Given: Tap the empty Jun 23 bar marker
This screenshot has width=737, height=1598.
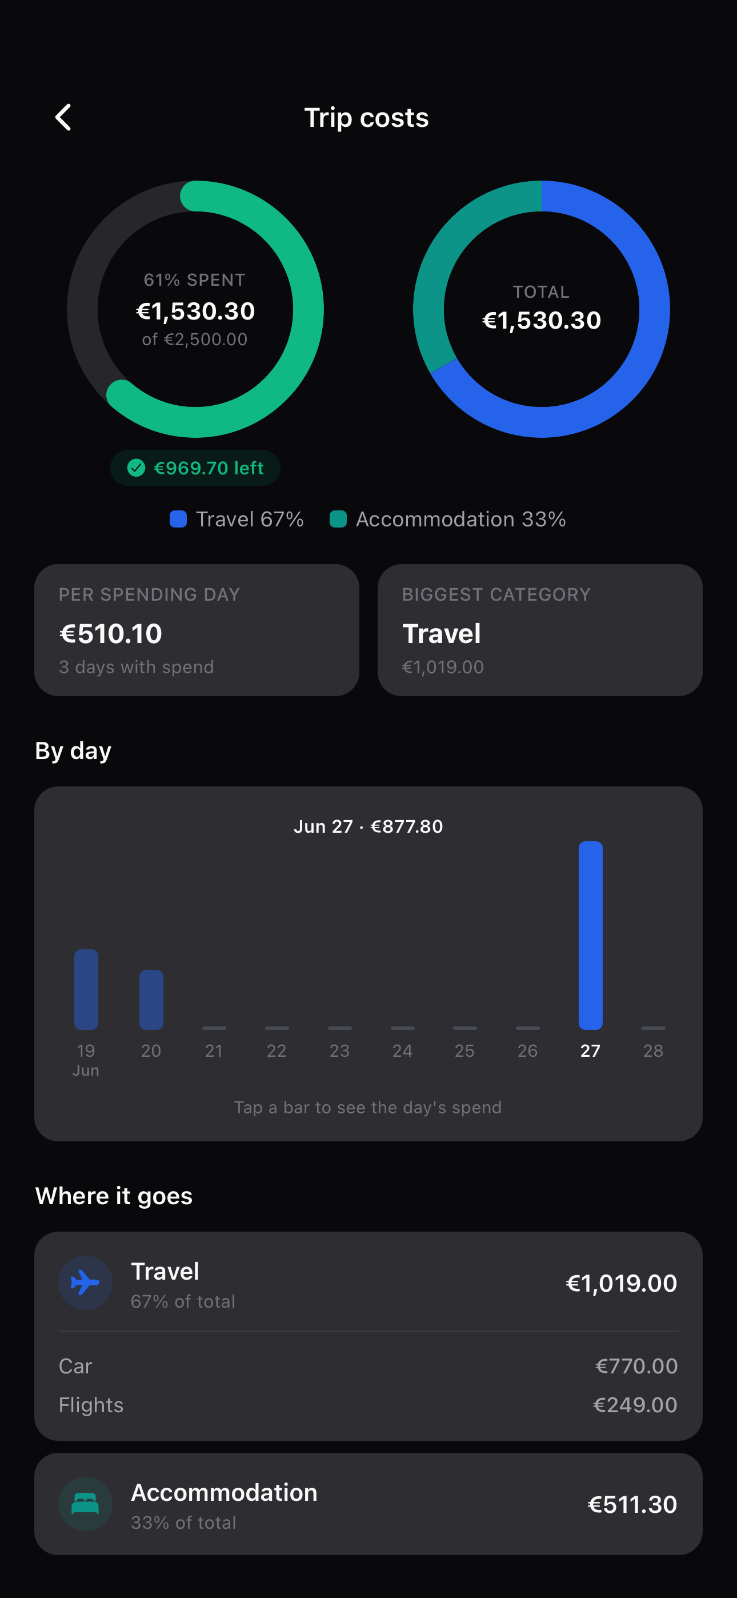Looking at the screenshot, I should click(340, 1028).
